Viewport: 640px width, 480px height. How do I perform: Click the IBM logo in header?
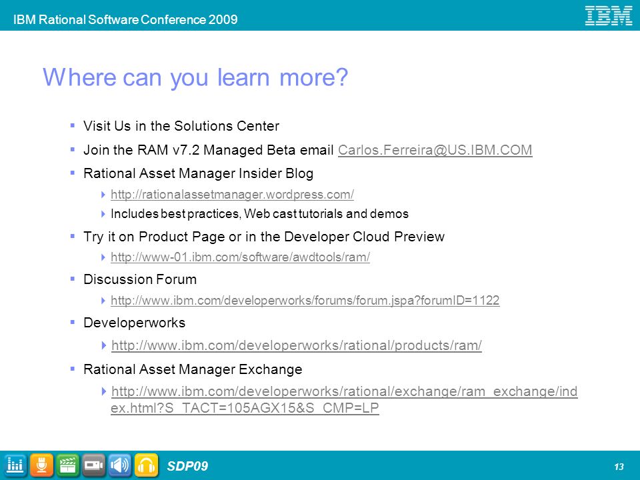pyautogui.click(x=609, y=15)
